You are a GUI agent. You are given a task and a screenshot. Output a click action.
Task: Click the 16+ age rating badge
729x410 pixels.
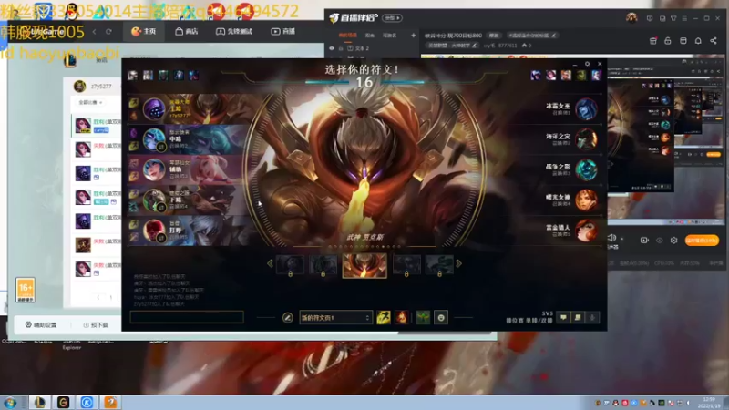[x=26, y=289]
